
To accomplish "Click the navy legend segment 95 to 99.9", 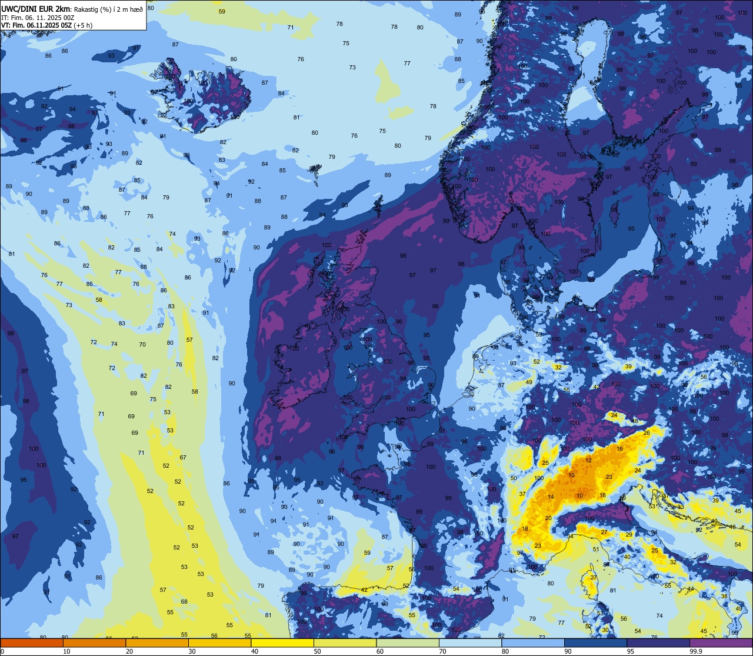I will (658, 642).
